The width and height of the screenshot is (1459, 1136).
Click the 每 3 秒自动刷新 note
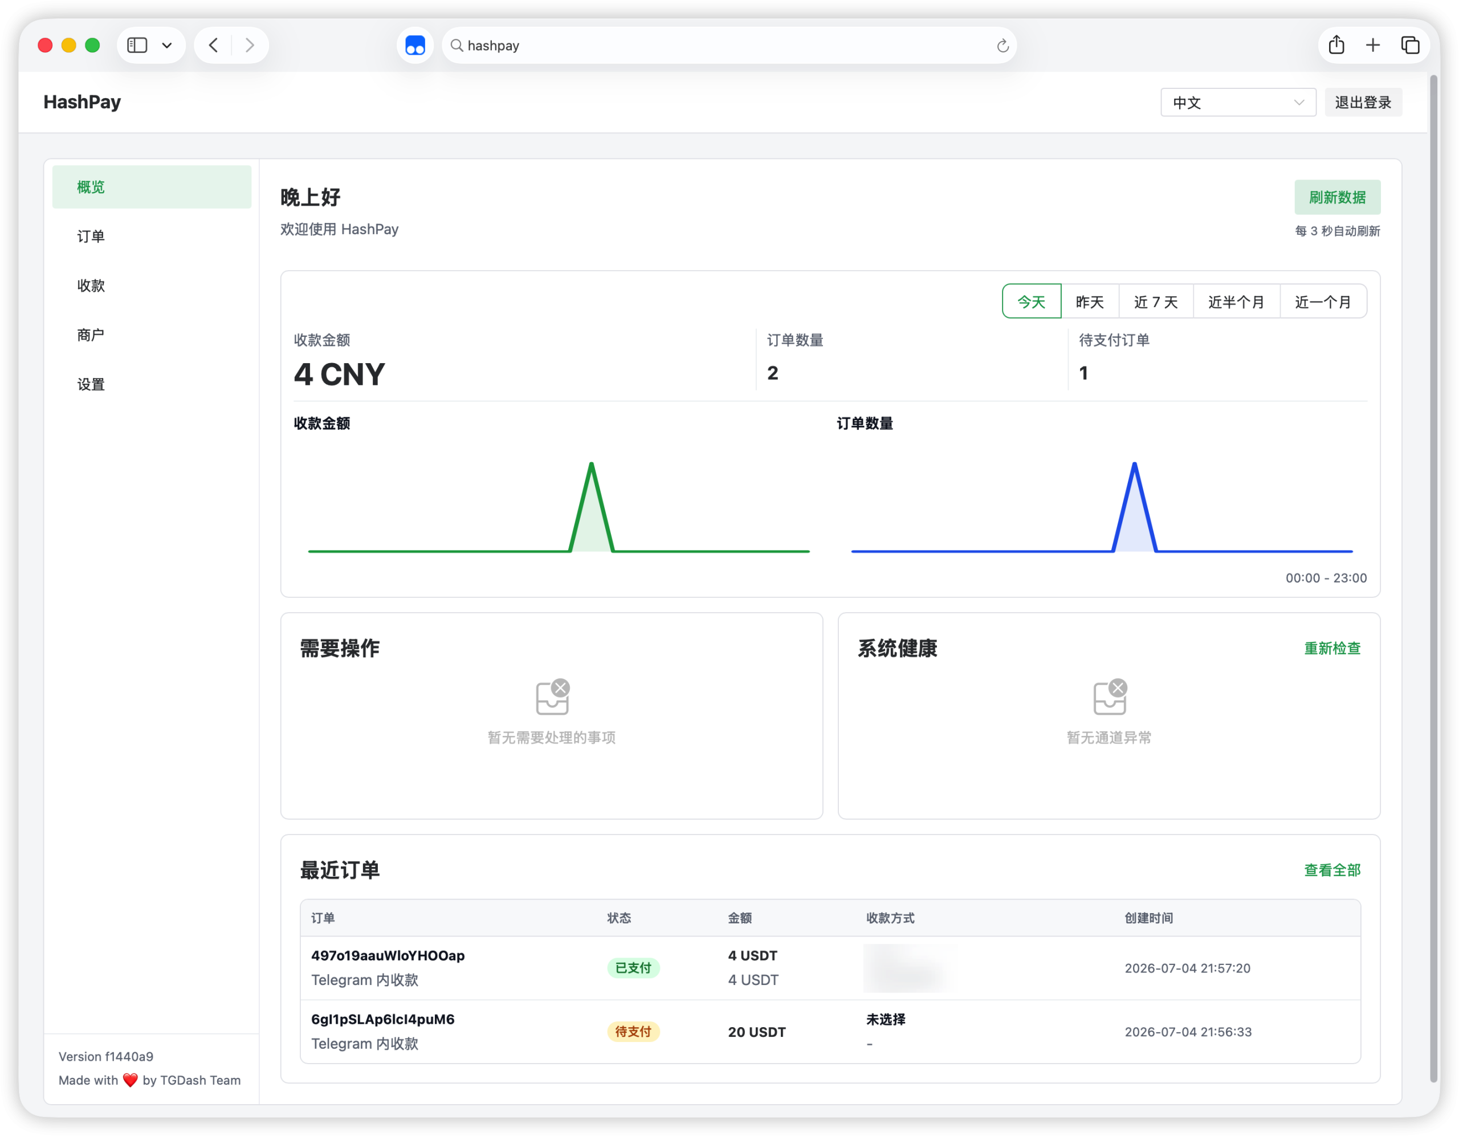pyautogui.click(x=1338, y=231)
